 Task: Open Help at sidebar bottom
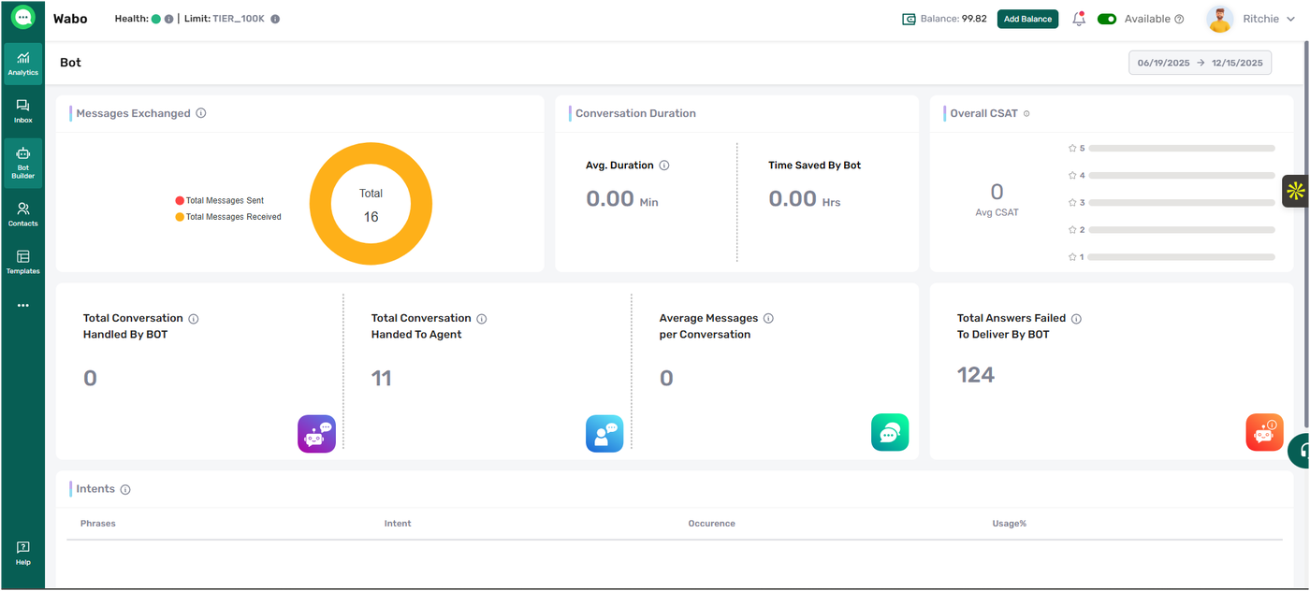(23, 554)
